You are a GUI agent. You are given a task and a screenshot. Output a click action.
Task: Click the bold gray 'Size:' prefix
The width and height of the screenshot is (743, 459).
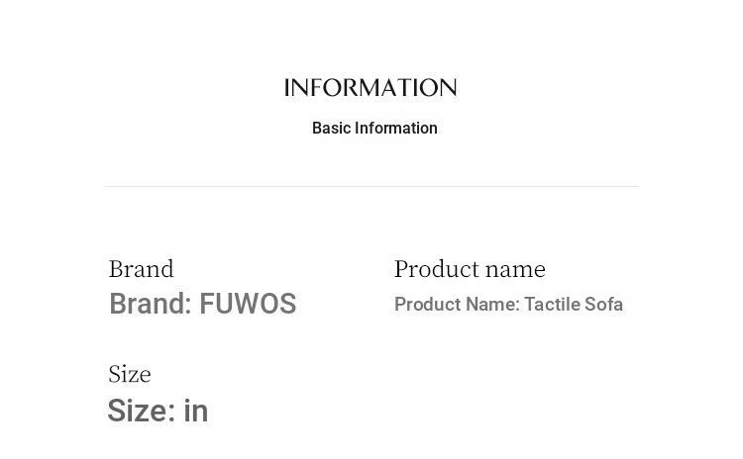point(141,411)
